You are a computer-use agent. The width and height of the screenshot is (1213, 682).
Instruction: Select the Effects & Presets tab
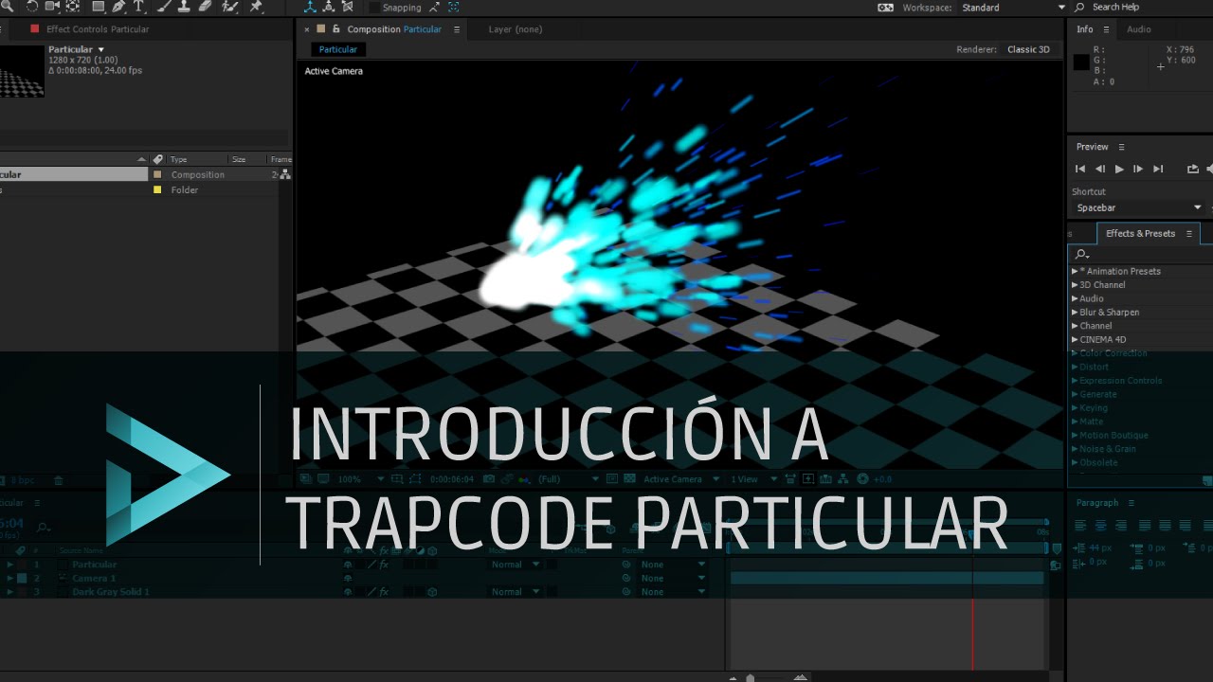1140,233
